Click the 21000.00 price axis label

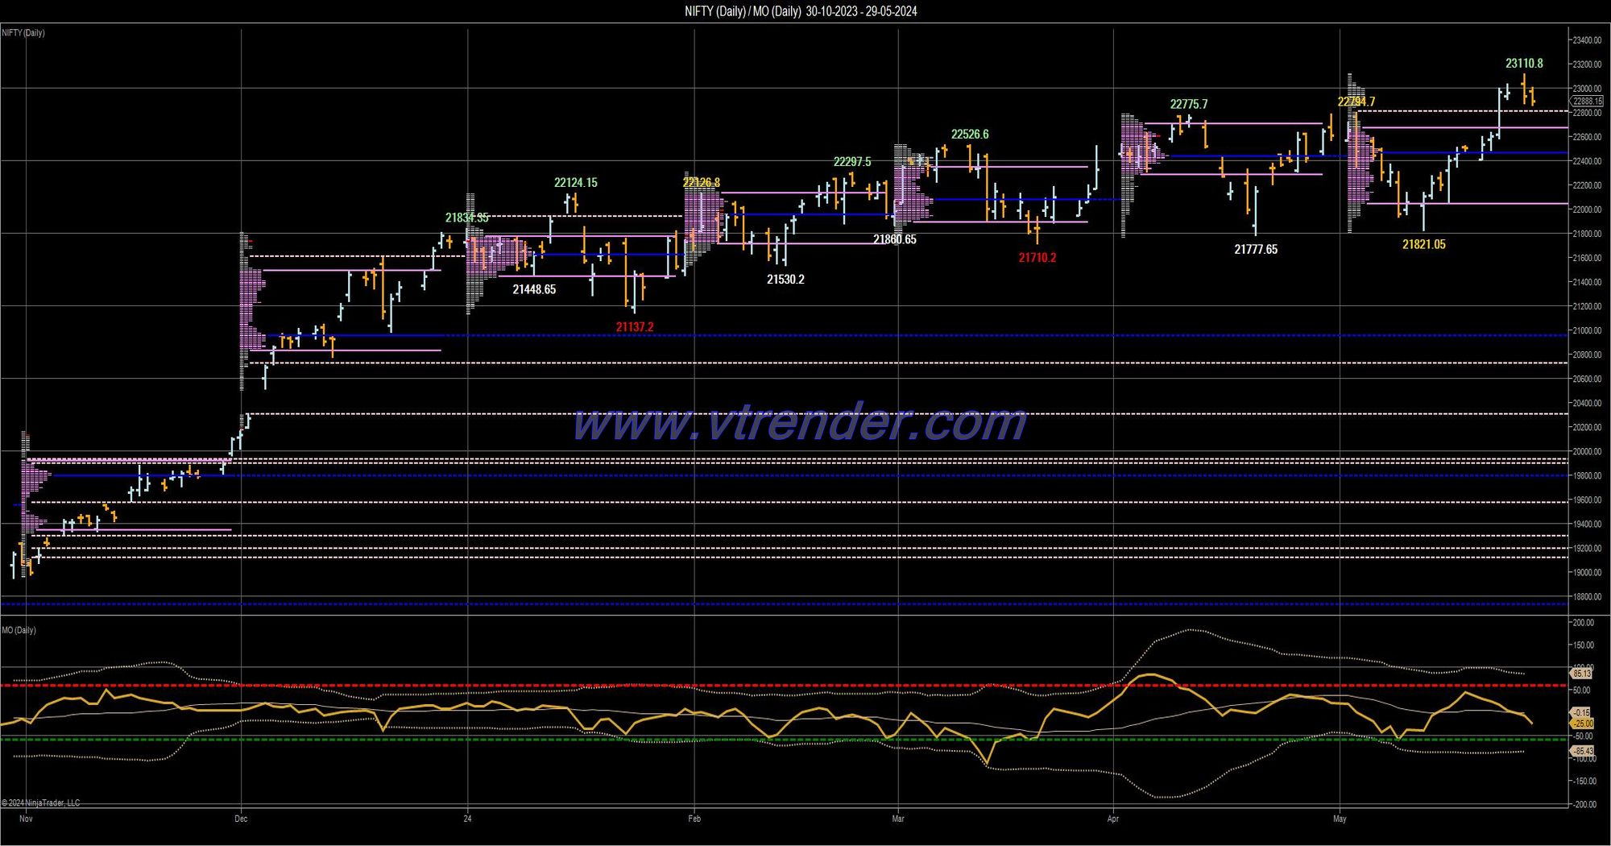tap(1587, 330)
